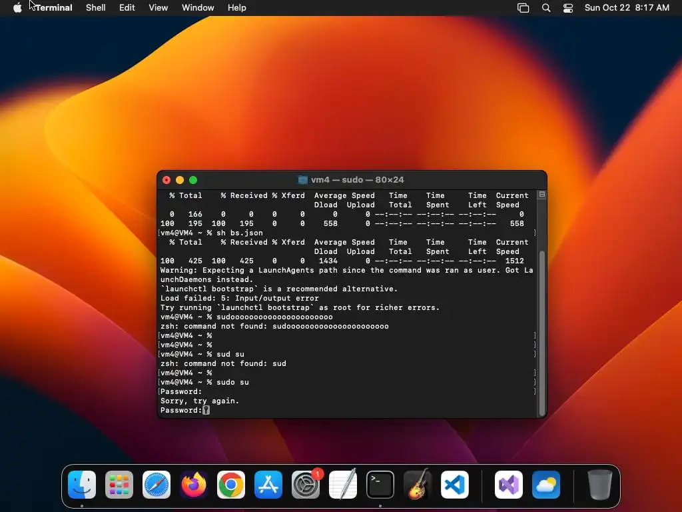Click the 'sud su' command line
Image resolution: width=682 pixels, height=512 pixels.
pos(202,355)
